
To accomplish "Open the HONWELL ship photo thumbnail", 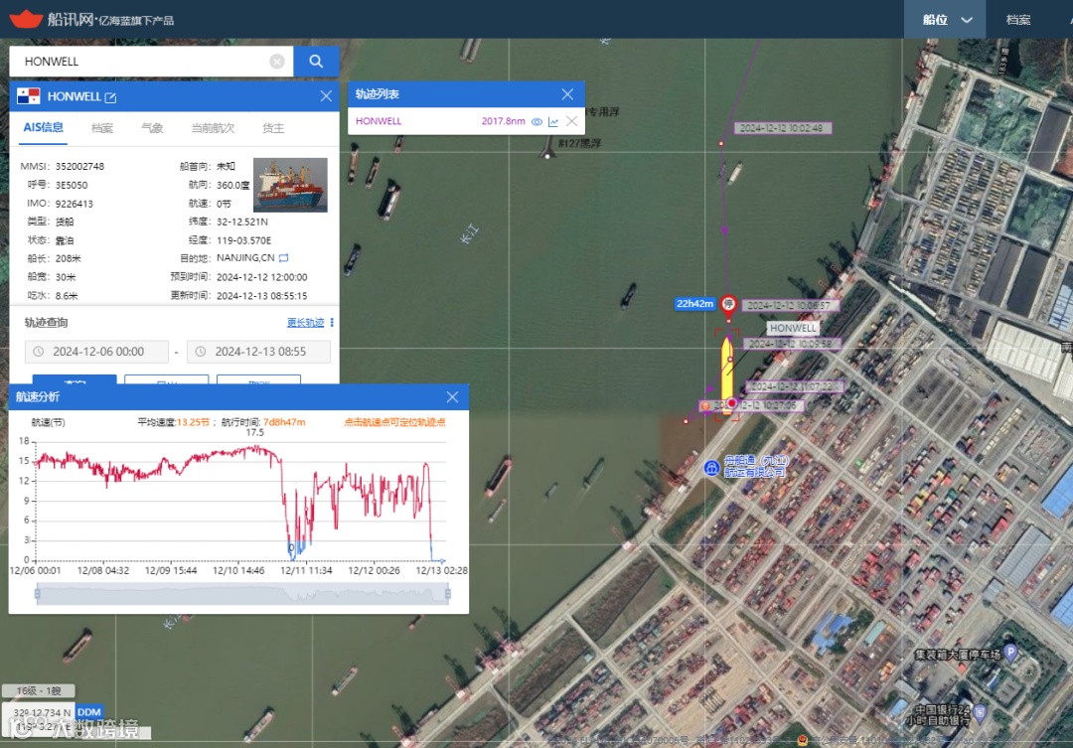I will click(x=290, y=185).
